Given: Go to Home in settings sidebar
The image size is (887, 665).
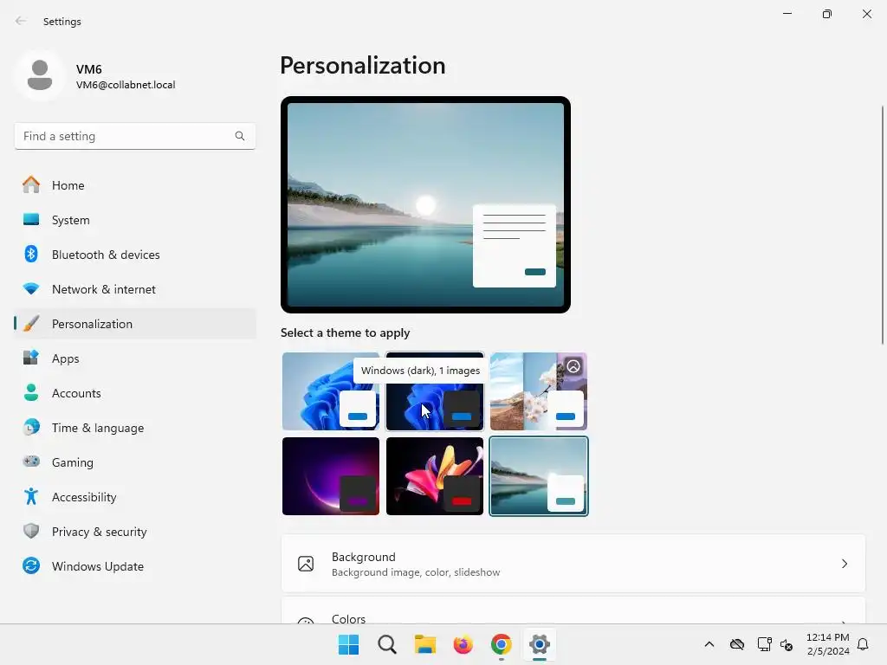Looking at the screenshot, I should (x=135, y=185).
